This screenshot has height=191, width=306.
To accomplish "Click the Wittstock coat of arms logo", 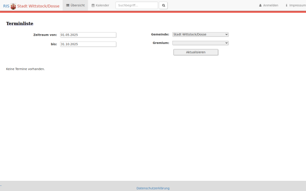I will (x=13, y=6).
